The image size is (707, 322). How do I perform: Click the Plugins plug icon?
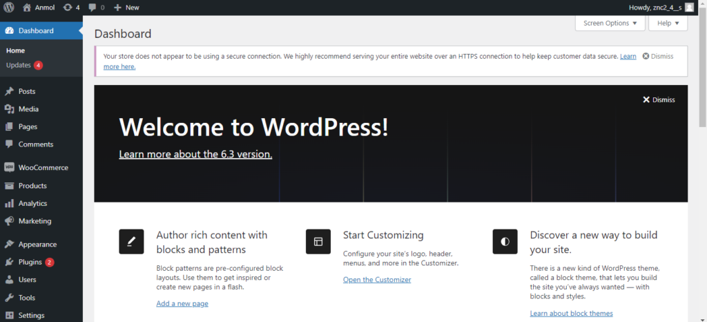[9, 262]
